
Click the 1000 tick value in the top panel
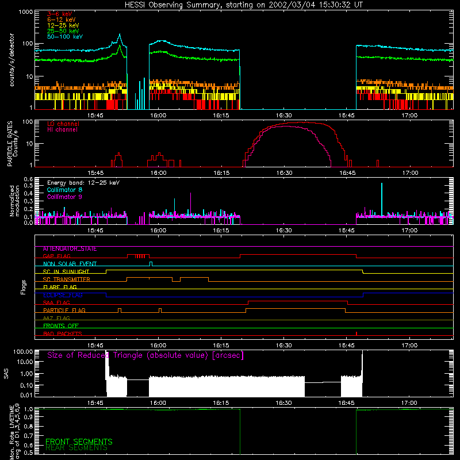click(x=26, y=12)
